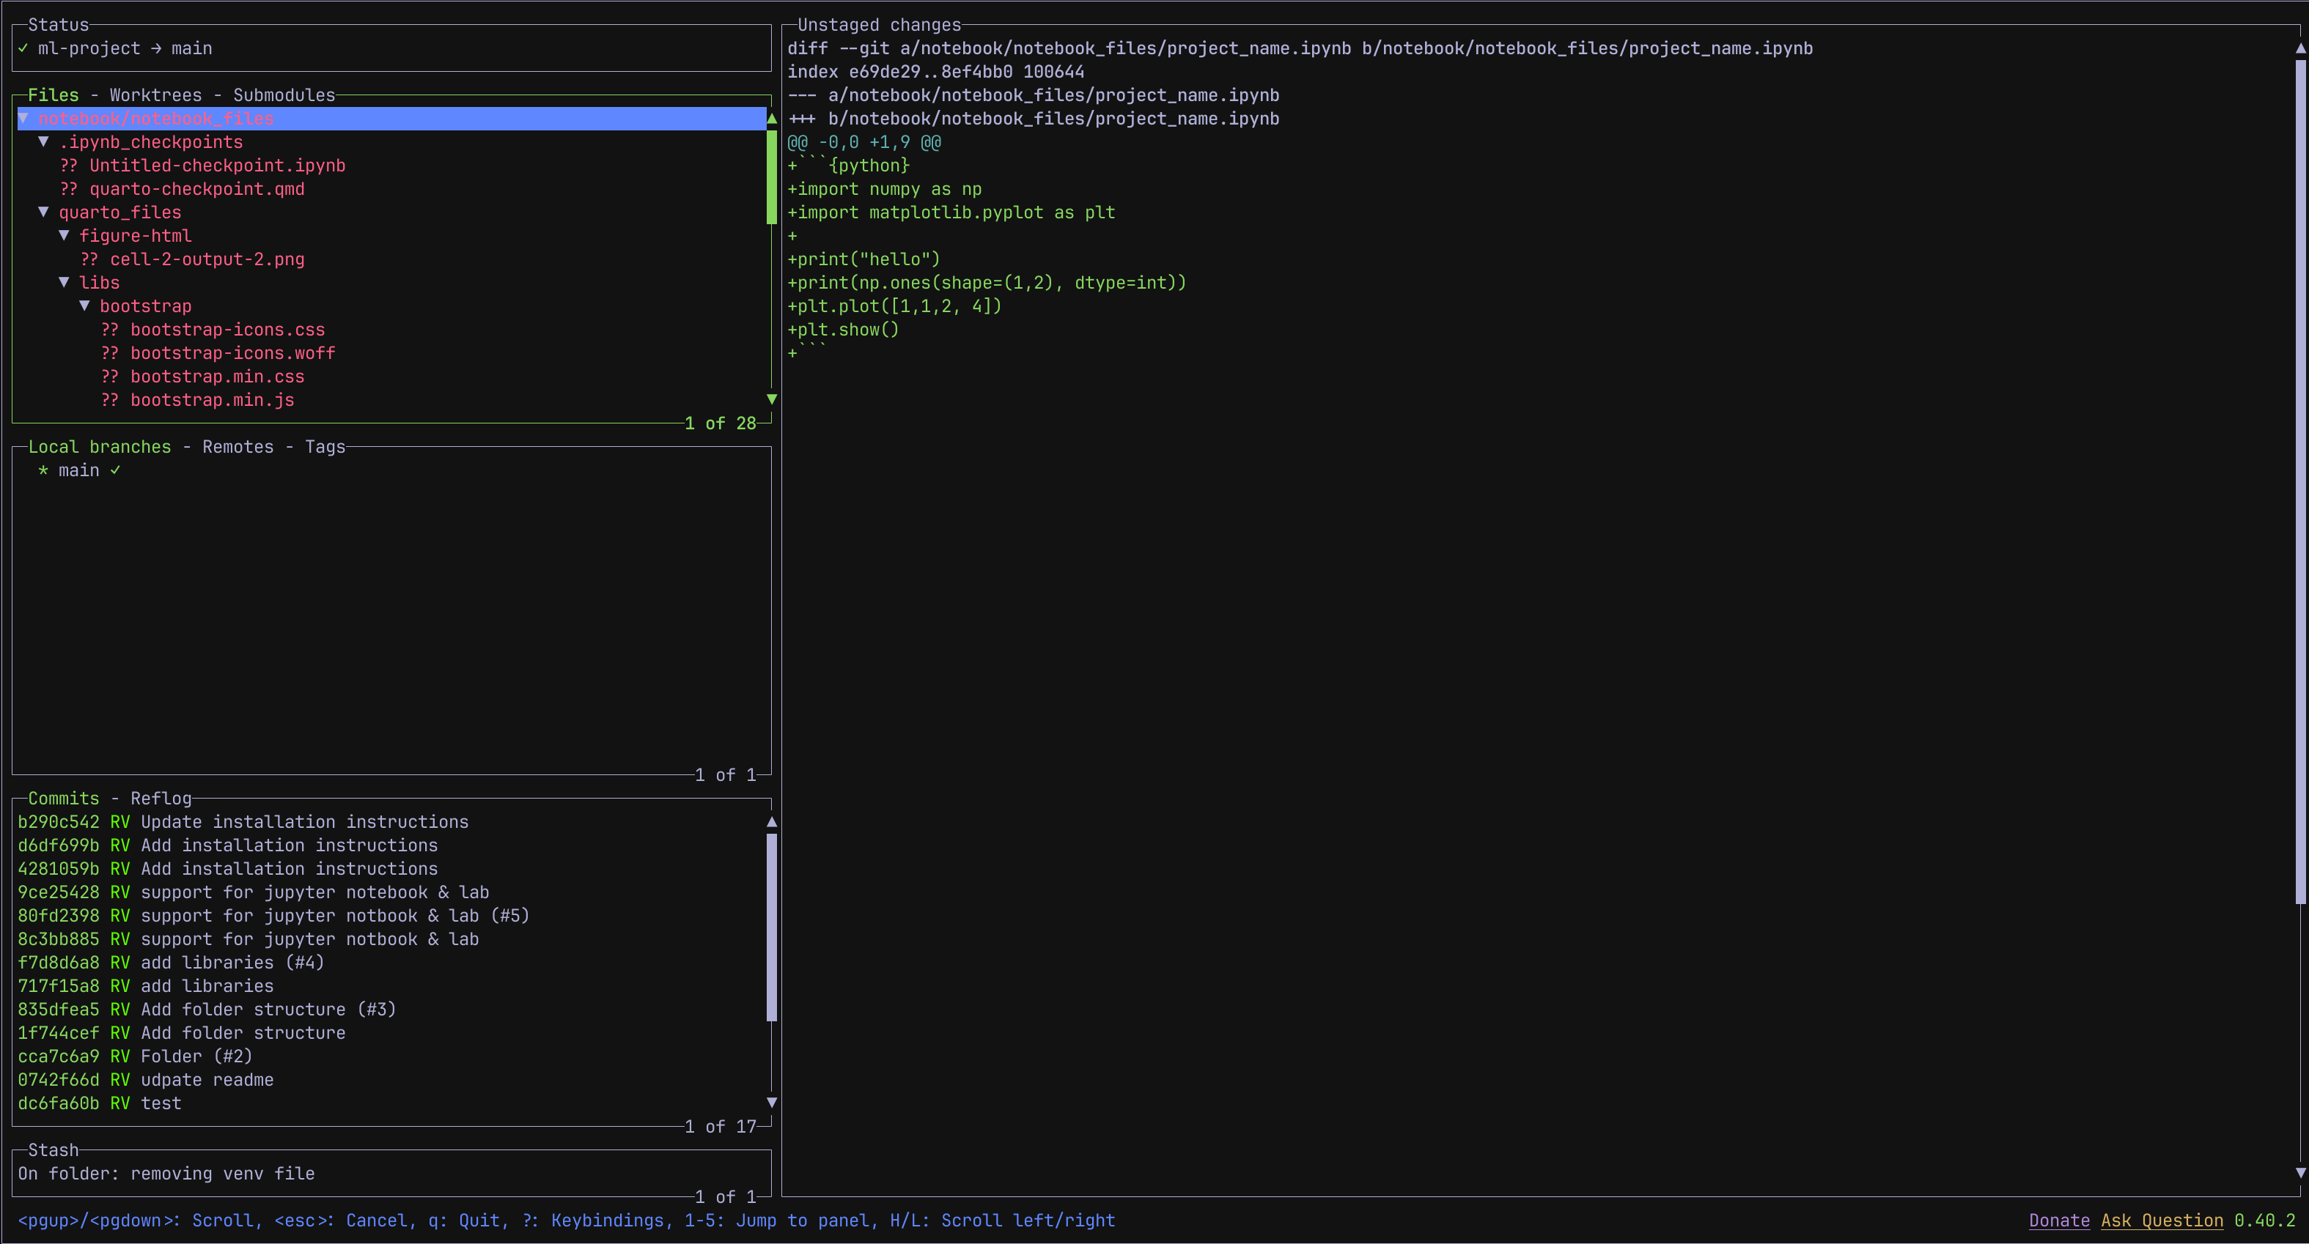The height and width of the screenshot is (1244, 2309).
Task: Click the Commits panel scroll-up arrow
Action: [x=771, y=821]
